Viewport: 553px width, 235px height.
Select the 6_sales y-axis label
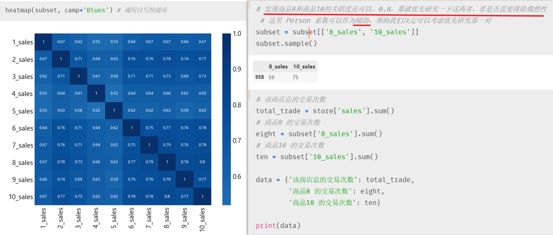(22, 128)
